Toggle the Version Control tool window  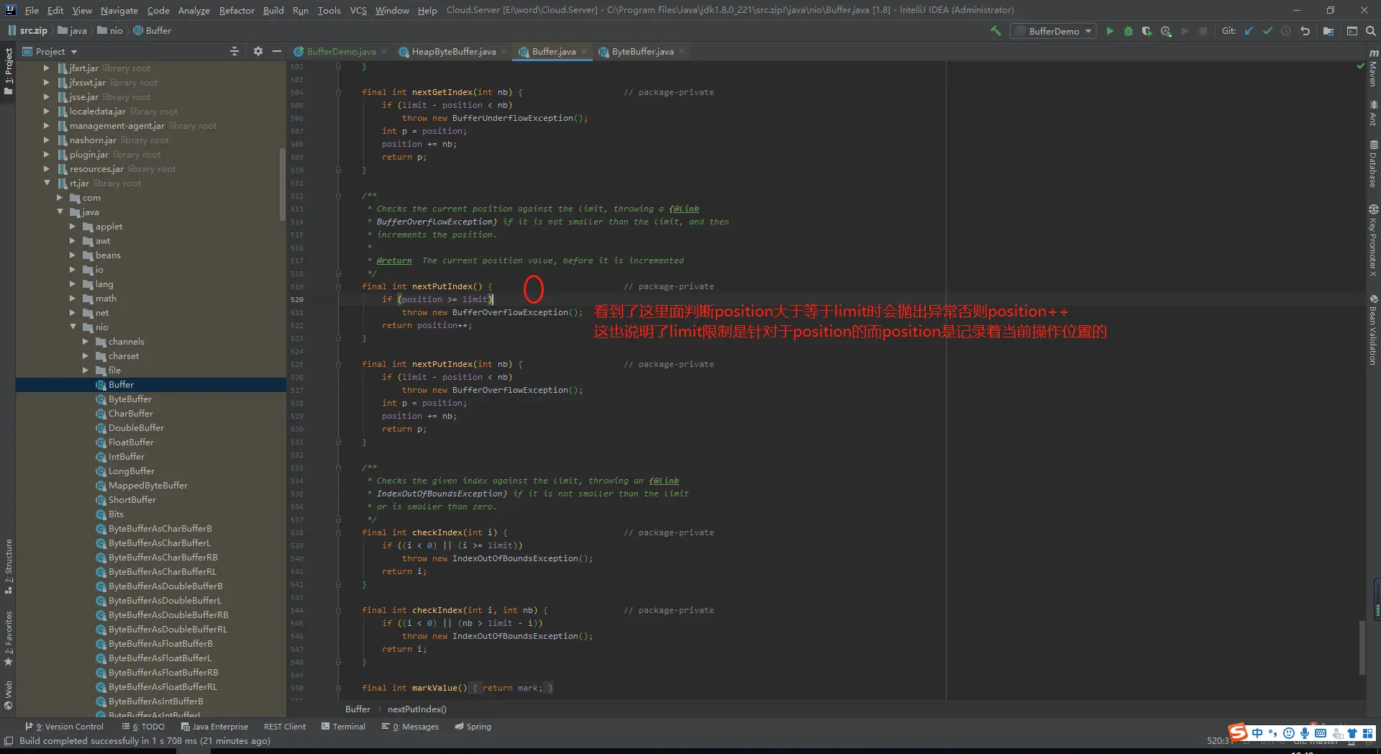(65, 727)
